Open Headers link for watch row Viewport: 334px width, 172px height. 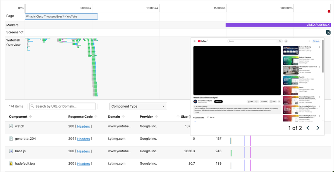[83, 126]
